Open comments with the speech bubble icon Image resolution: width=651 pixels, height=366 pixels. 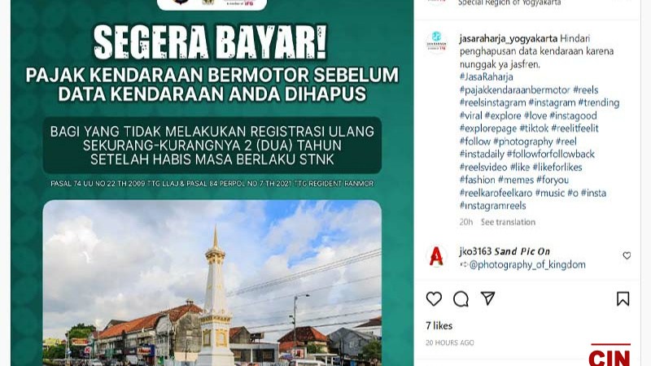tap(461, 298)
